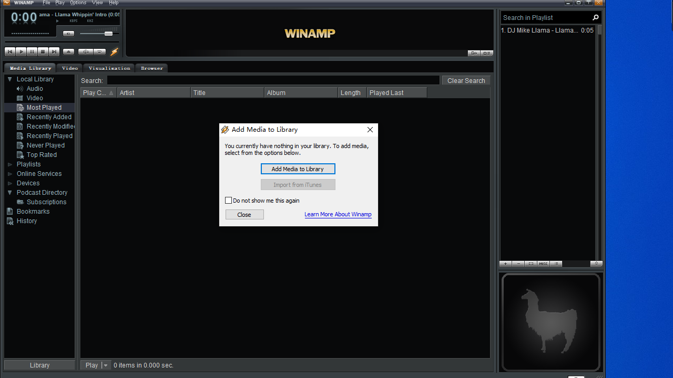This screenshot has width=673, height=378.
Task: Toggle repeat mode
Action: click(x=99, y=51)
